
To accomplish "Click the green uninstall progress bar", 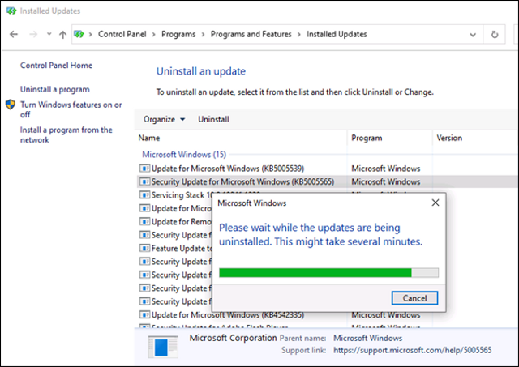I will [328, 273].
